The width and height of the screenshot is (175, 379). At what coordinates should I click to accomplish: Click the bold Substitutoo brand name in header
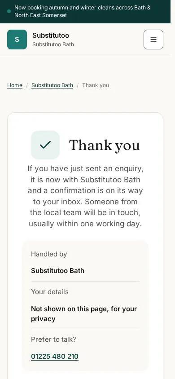pos(51,35)
